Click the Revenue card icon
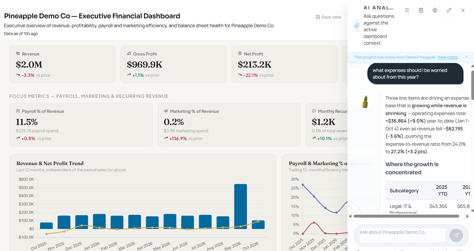The height and width of the screenshot is (251, 474). click(x=18, y=54)
